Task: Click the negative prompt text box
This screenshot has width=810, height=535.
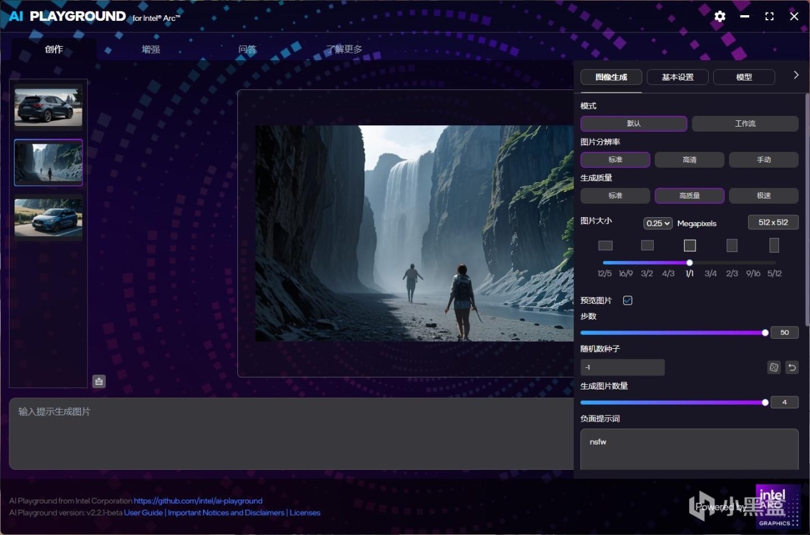Action: (x=689, y=451)
